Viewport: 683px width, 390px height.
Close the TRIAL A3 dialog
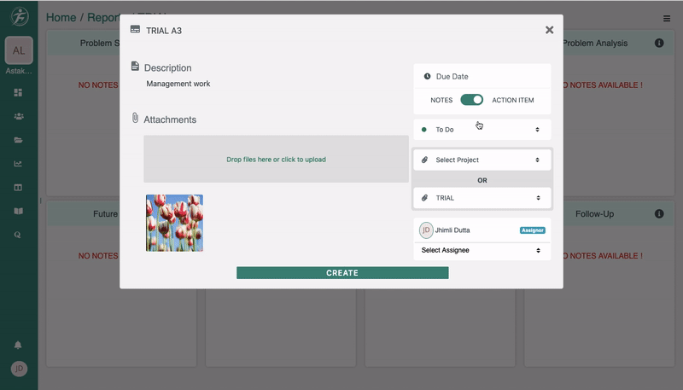pyautogui.click(x=549, y=30)
